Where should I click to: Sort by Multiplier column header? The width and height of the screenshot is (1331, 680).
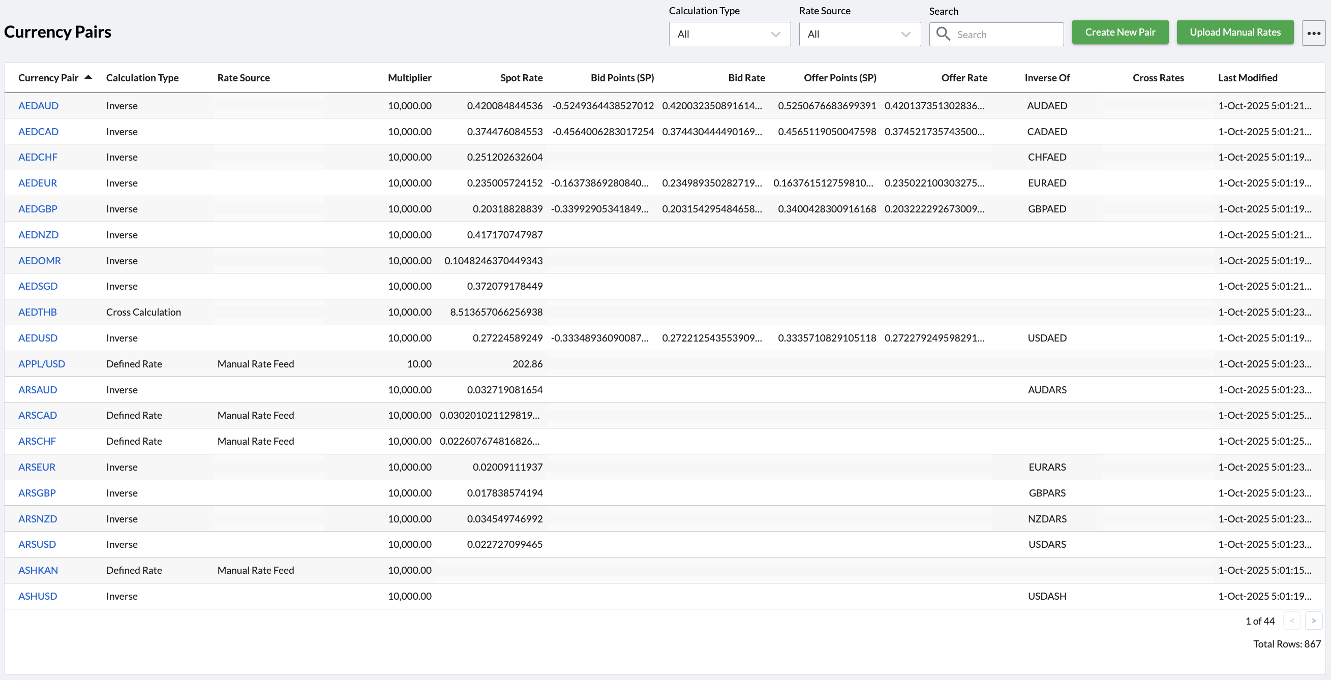coord(409,78)
